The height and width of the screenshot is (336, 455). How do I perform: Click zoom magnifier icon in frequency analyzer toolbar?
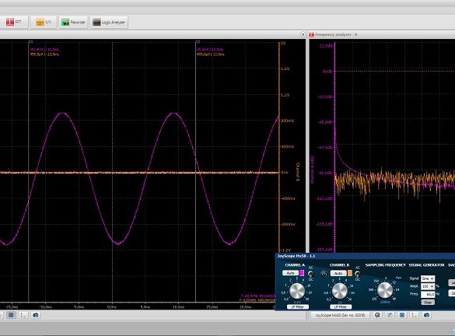pos(377,315)
